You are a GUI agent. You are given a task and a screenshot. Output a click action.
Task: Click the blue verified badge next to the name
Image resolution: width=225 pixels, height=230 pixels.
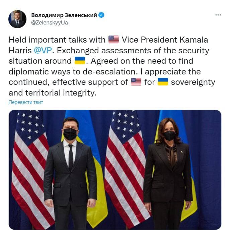coord(101,15)
